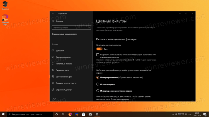Screen dimensions: 209x117
Task: Click the Специальные возможности heading
Action: pos(64,34)
